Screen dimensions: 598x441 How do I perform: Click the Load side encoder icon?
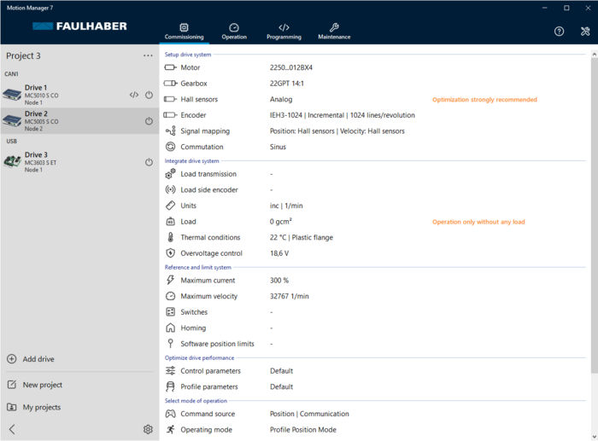[171, 189]
